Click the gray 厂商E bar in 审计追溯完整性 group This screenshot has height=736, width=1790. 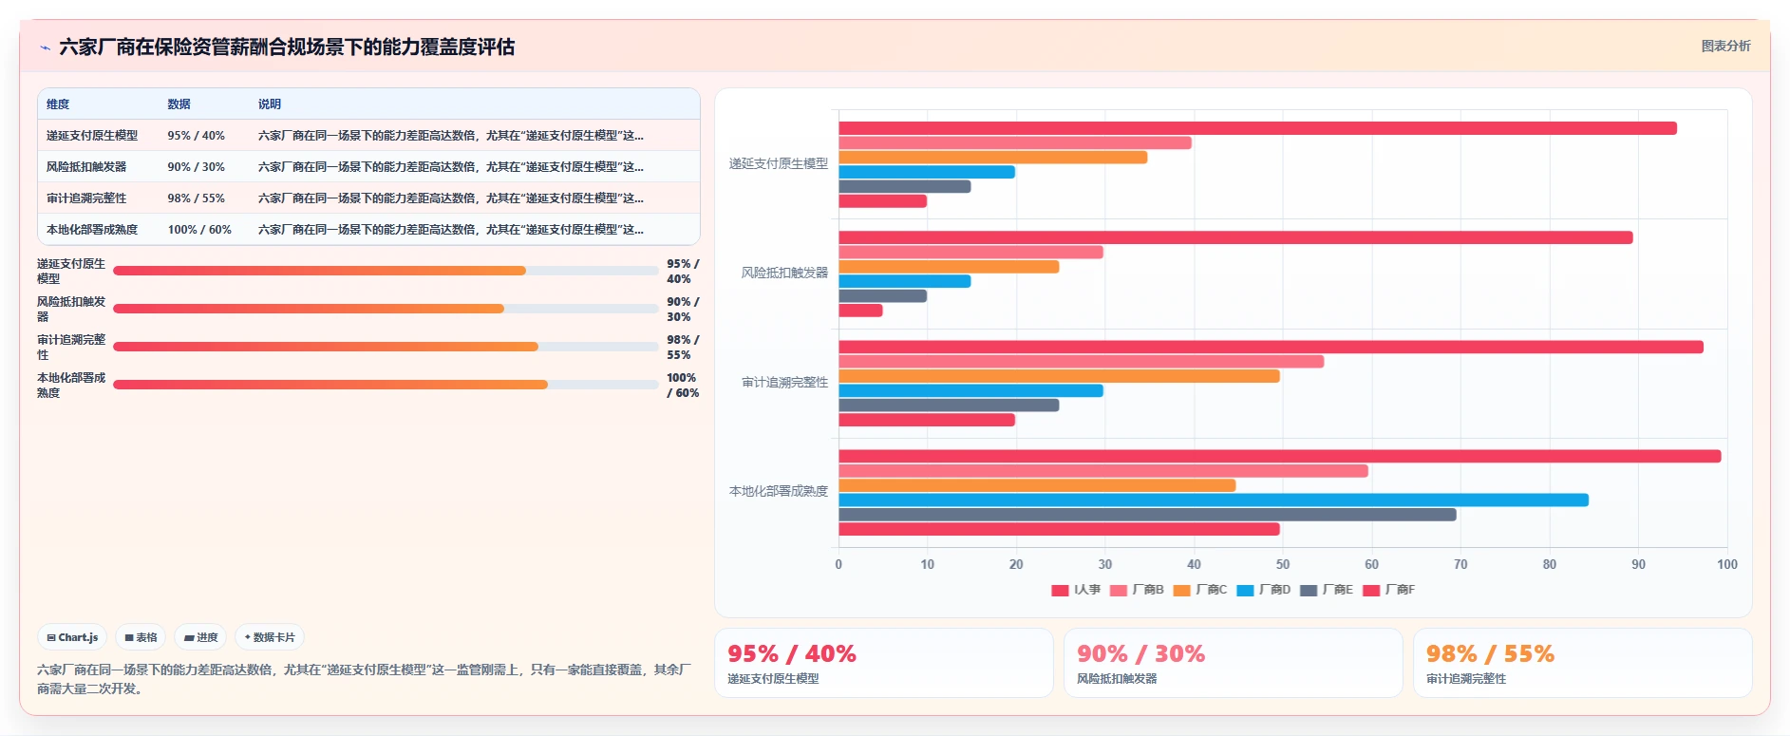949,406
